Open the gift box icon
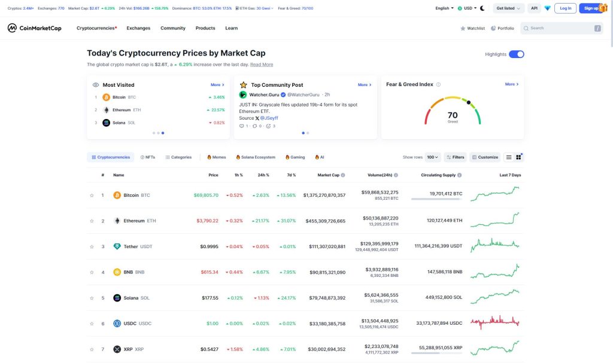The width and height of the screenshot is (613, 363). click(603, 8)
